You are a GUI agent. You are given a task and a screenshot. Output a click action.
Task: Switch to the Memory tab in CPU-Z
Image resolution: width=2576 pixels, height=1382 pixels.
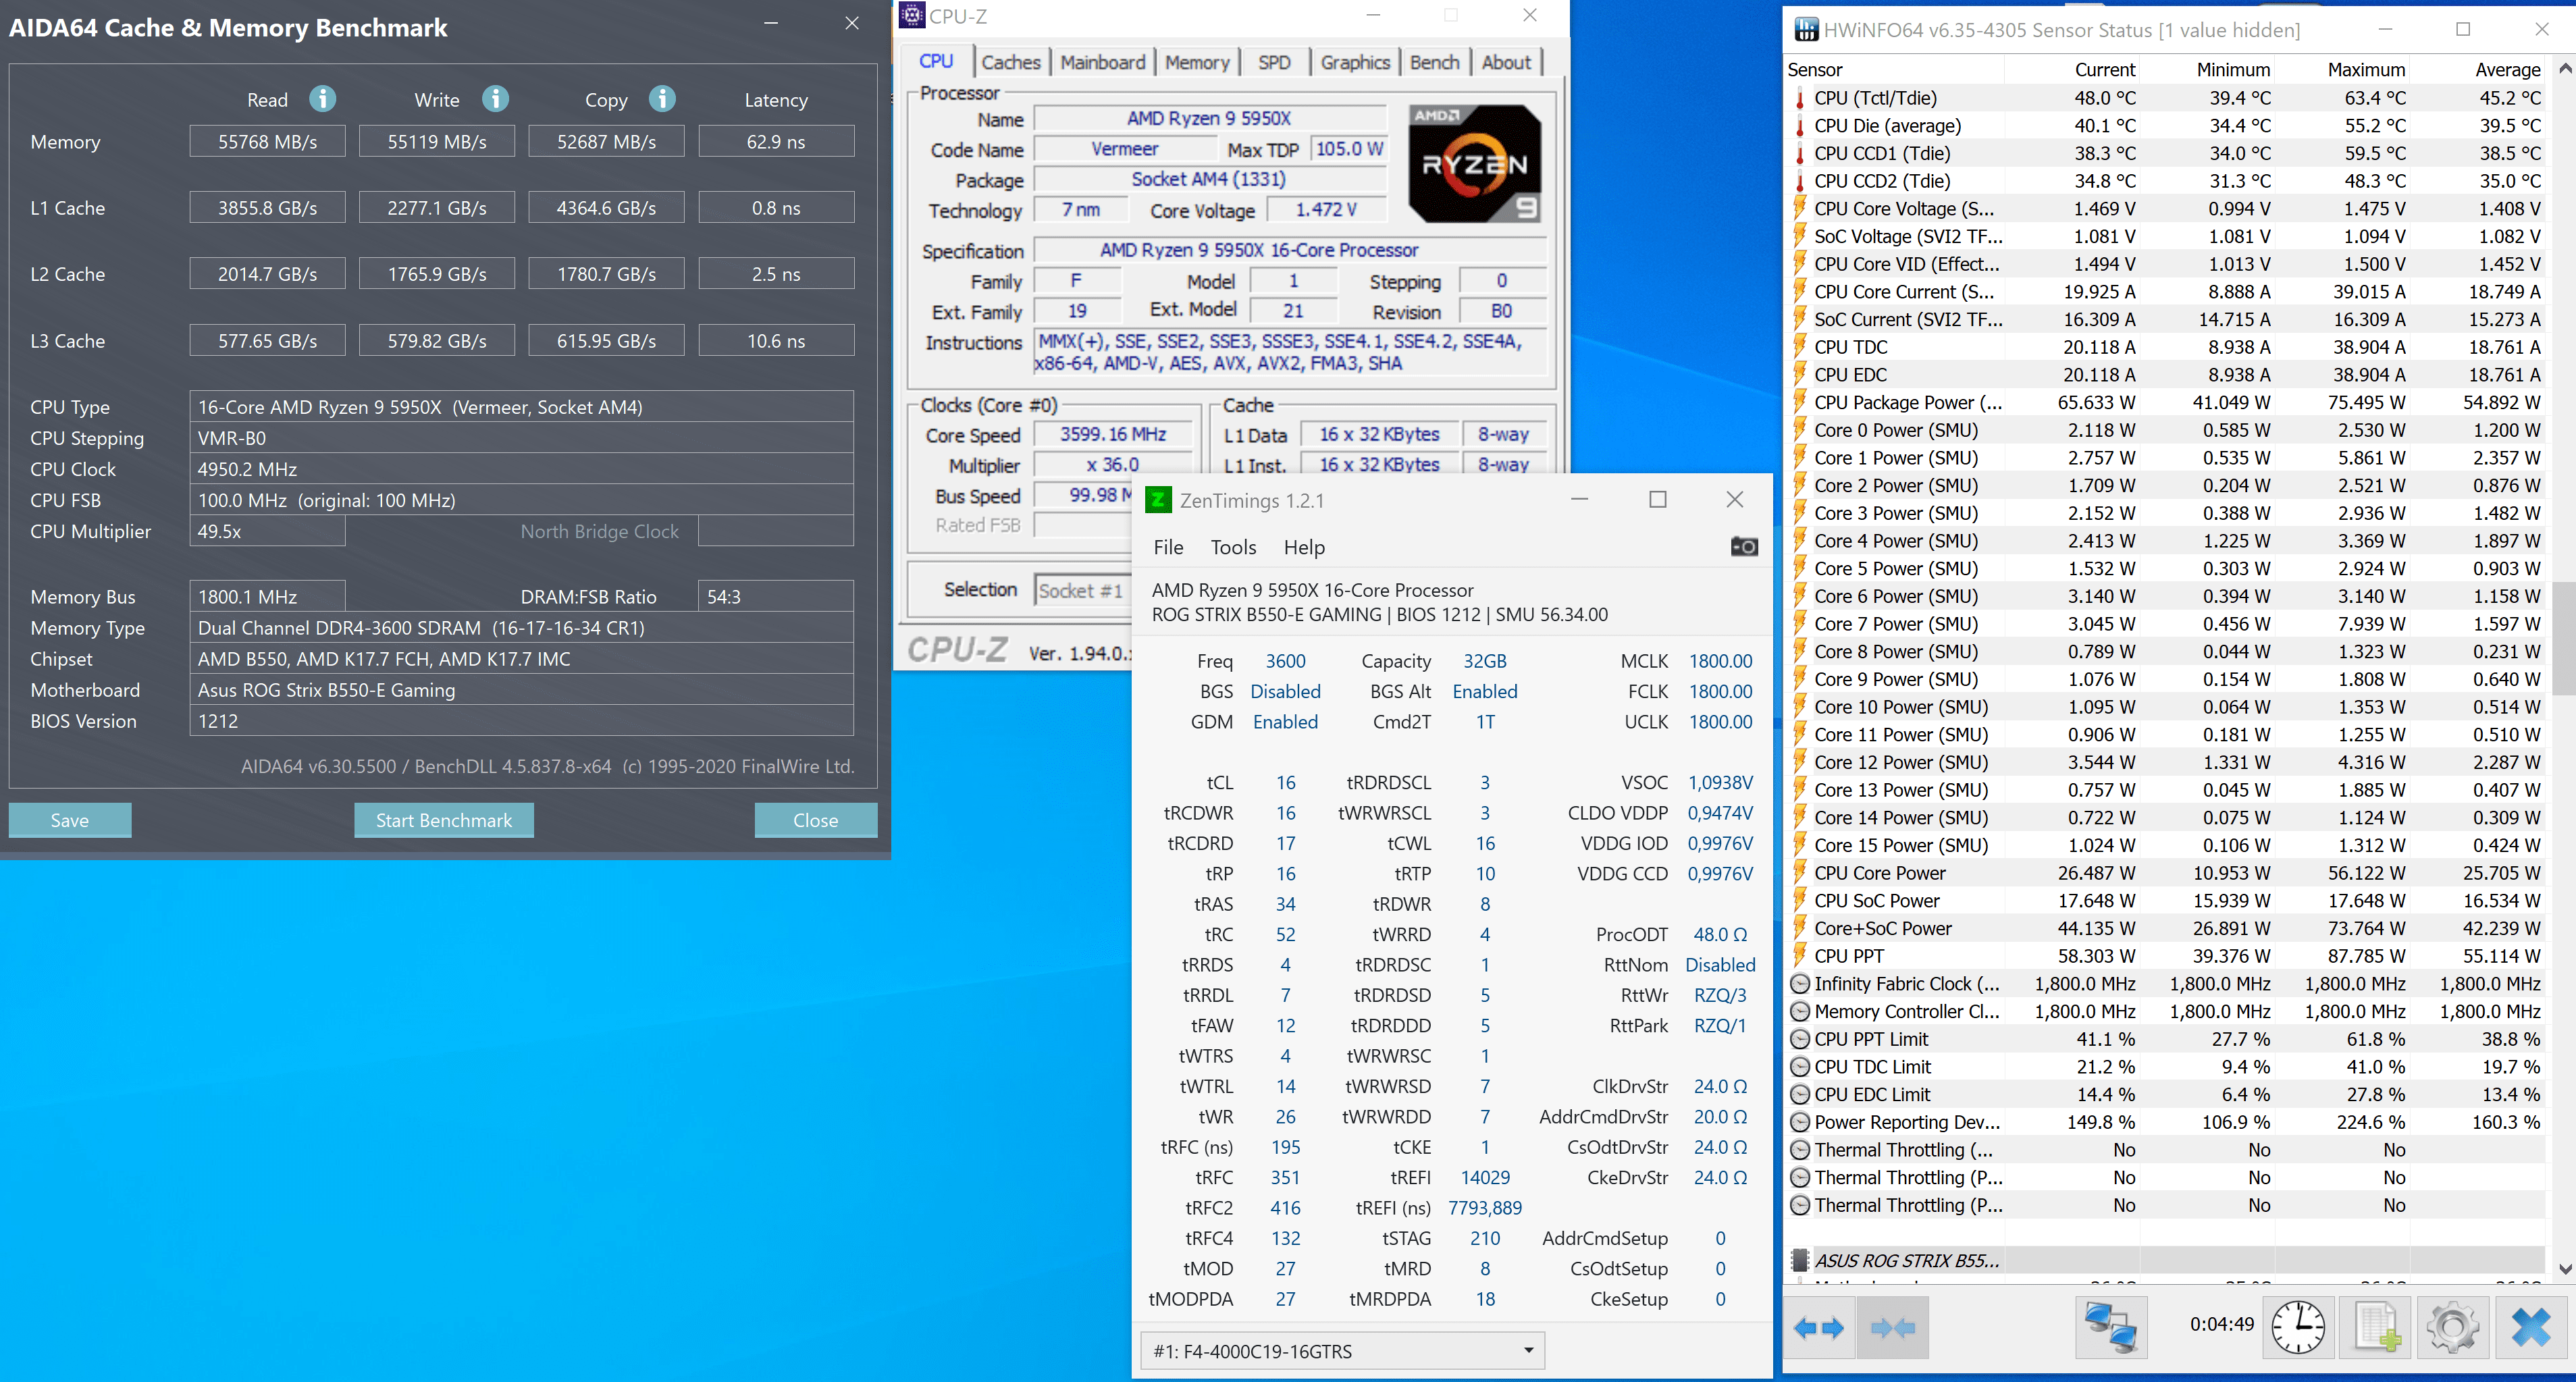click(1197, 62)
